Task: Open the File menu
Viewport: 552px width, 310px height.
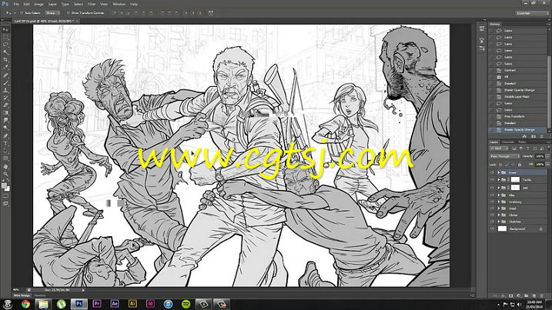Action: (x=16, y=4)
